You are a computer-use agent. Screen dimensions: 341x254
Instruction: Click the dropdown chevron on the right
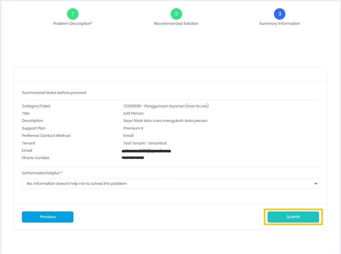pyautogui.click(x=316, y=183)
